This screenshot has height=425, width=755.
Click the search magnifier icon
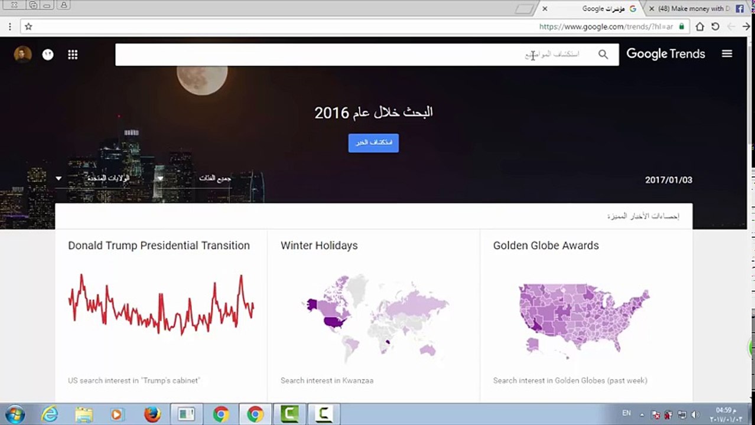pos(603,54)
